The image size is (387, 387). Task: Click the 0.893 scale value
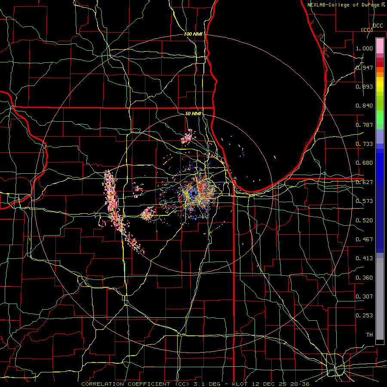point(364,86)
